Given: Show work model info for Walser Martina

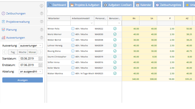Looking at the screenshot, I should pos(73,73).
